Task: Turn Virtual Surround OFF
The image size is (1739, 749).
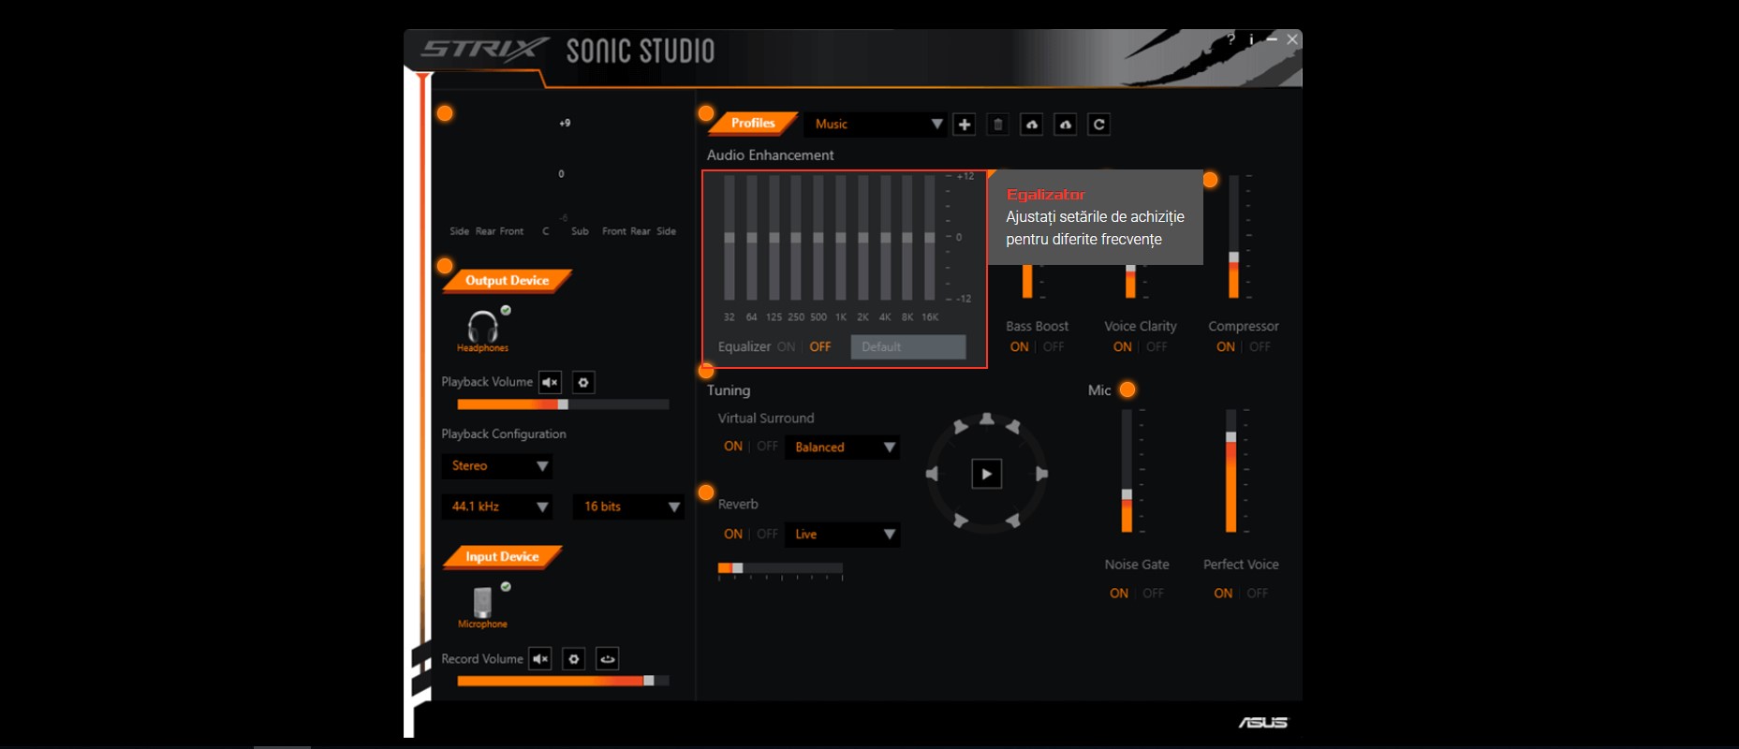Action: 767,447
